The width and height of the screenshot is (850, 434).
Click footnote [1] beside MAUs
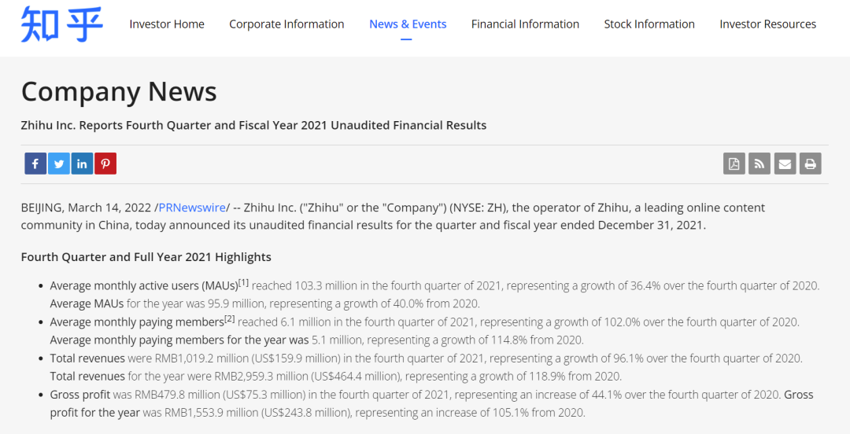coord(243,282)
